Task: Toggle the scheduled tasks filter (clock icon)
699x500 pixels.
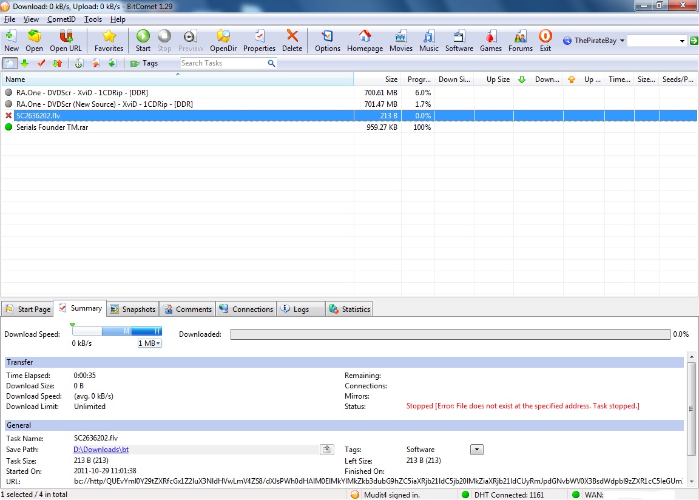Action: point(78,63)
